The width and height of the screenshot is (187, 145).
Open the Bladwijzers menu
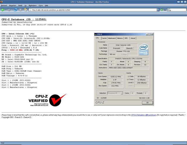click(x=32, y=6)
